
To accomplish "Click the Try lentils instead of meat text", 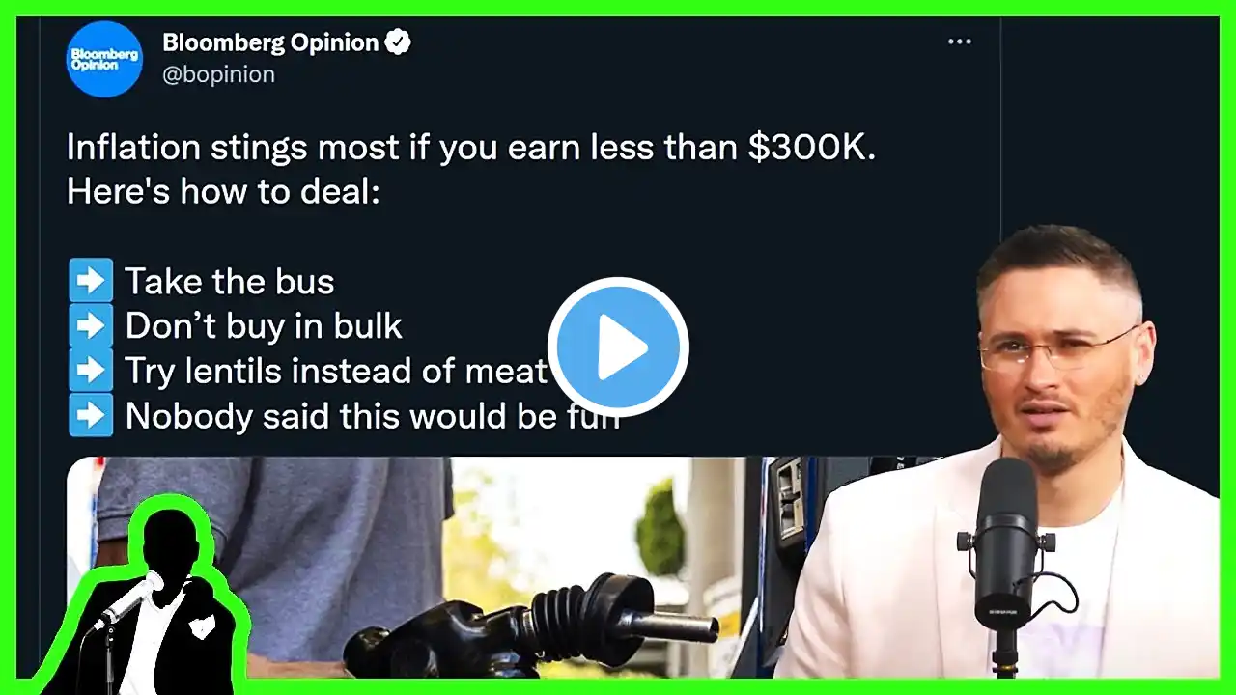I will [x=336, y=371].
